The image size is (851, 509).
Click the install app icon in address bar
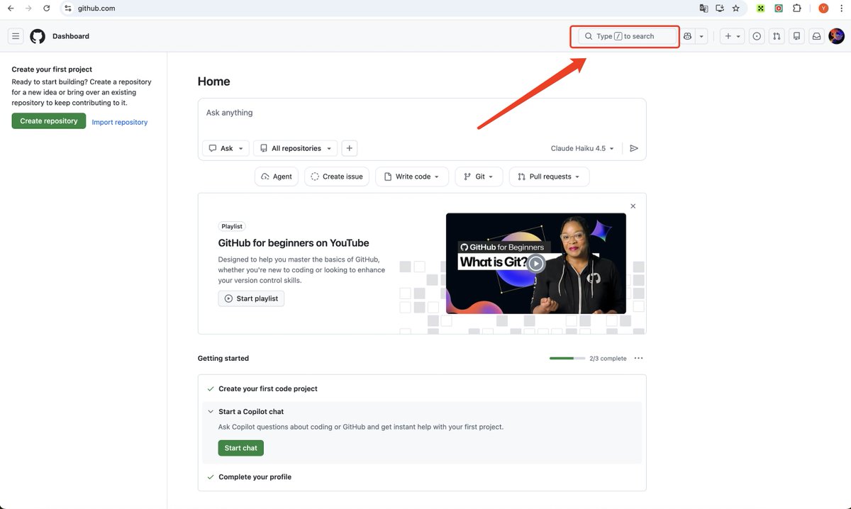720,9
